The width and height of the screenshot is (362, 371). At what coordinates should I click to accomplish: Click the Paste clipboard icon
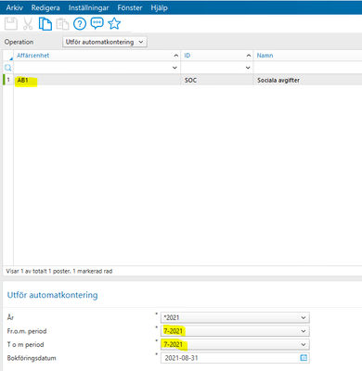point(62,24)
